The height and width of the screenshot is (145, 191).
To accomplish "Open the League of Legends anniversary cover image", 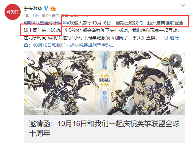I will pyautogui.click(x=105, y=83).
